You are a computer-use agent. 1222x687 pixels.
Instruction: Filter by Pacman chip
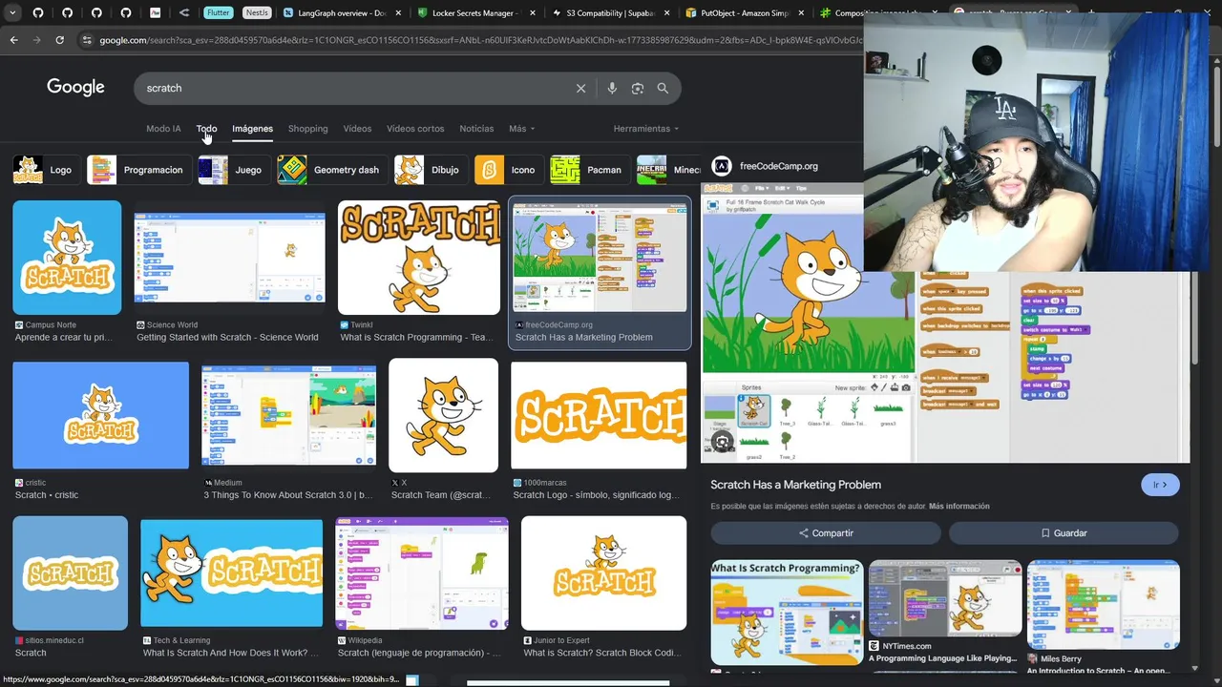pos(590,170)
